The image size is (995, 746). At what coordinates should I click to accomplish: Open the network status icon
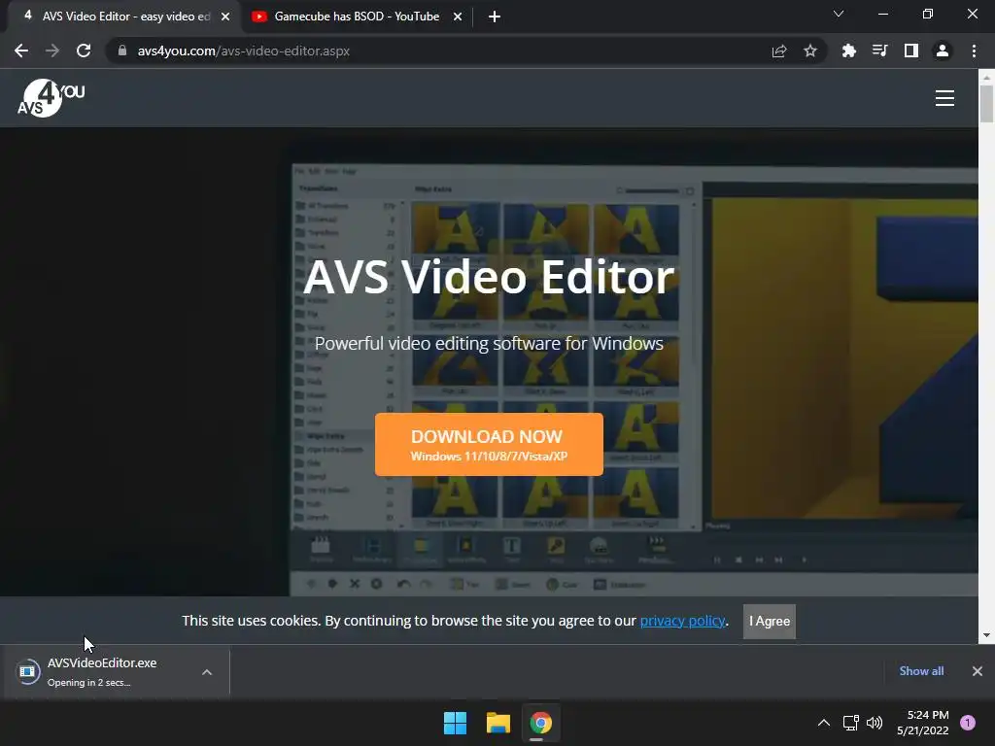tap(850, 723)
